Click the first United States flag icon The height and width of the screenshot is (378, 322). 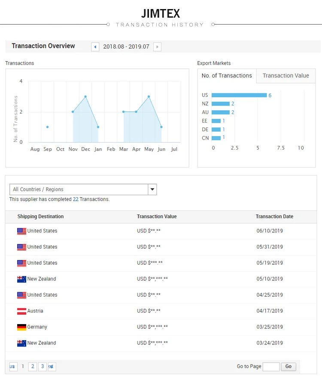[21, 231]
